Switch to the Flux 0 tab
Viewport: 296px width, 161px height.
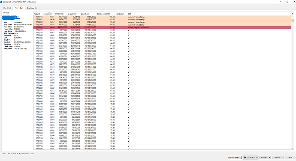(7, 8)
